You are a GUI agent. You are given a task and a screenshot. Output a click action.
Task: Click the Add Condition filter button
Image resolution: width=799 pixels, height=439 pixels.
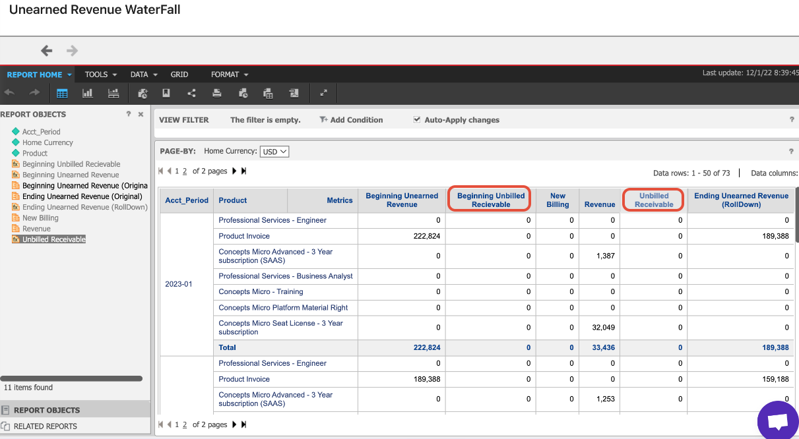pyautogui.click(x=351, y=120)
